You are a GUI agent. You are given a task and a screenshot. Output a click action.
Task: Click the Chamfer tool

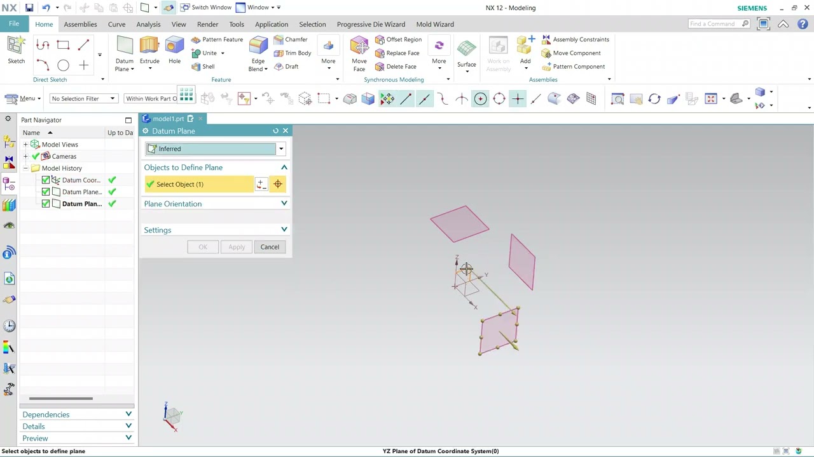coord(291,39)
